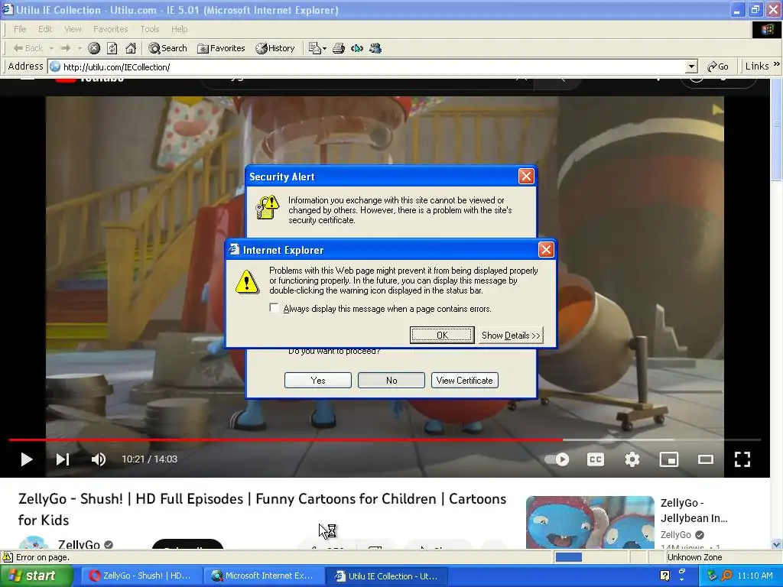Click Yes in Security Alert dialog
783x587 pixels.
[x=317, y=381]
